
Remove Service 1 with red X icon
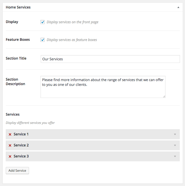tap(10, 134)
